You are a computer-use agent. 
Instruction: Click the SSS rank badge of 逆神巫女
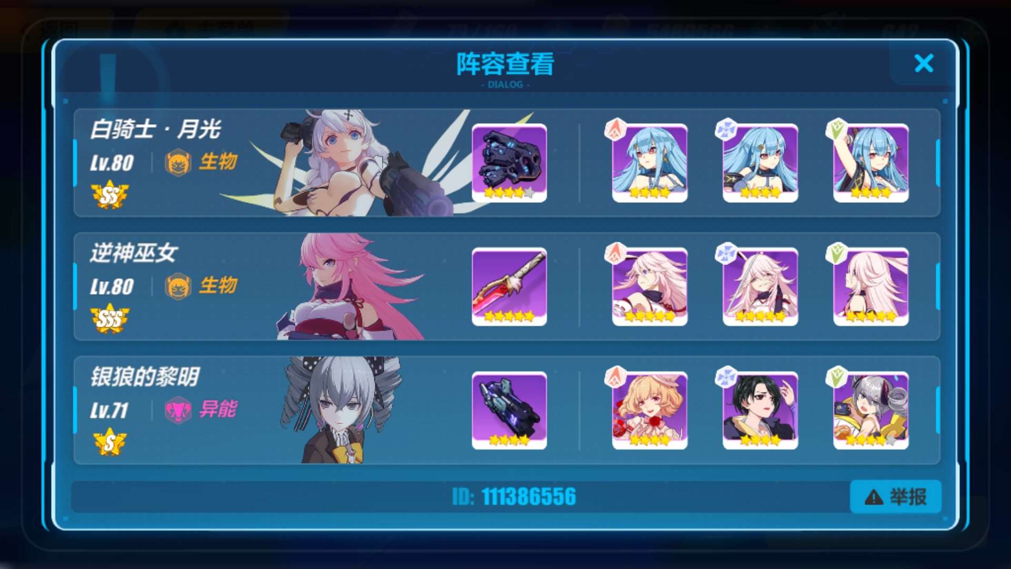click(110, 318)
